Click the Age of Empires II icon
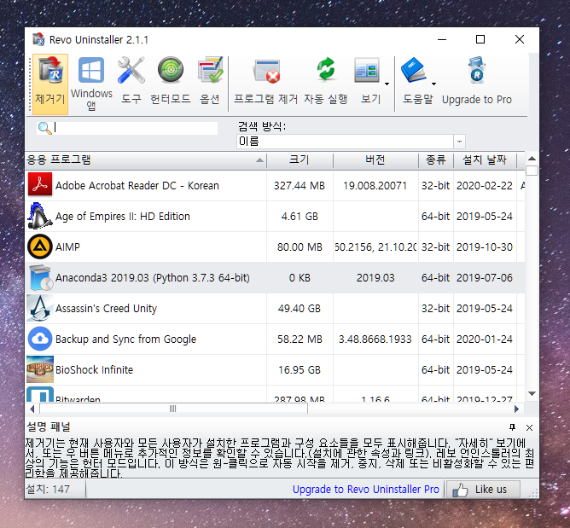 click(40, 216)
